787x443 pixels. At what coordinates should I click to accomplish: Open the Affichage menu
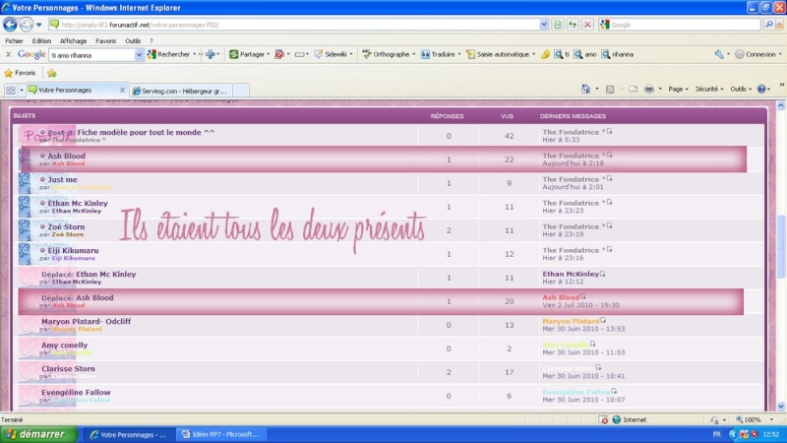click(73, 40)
